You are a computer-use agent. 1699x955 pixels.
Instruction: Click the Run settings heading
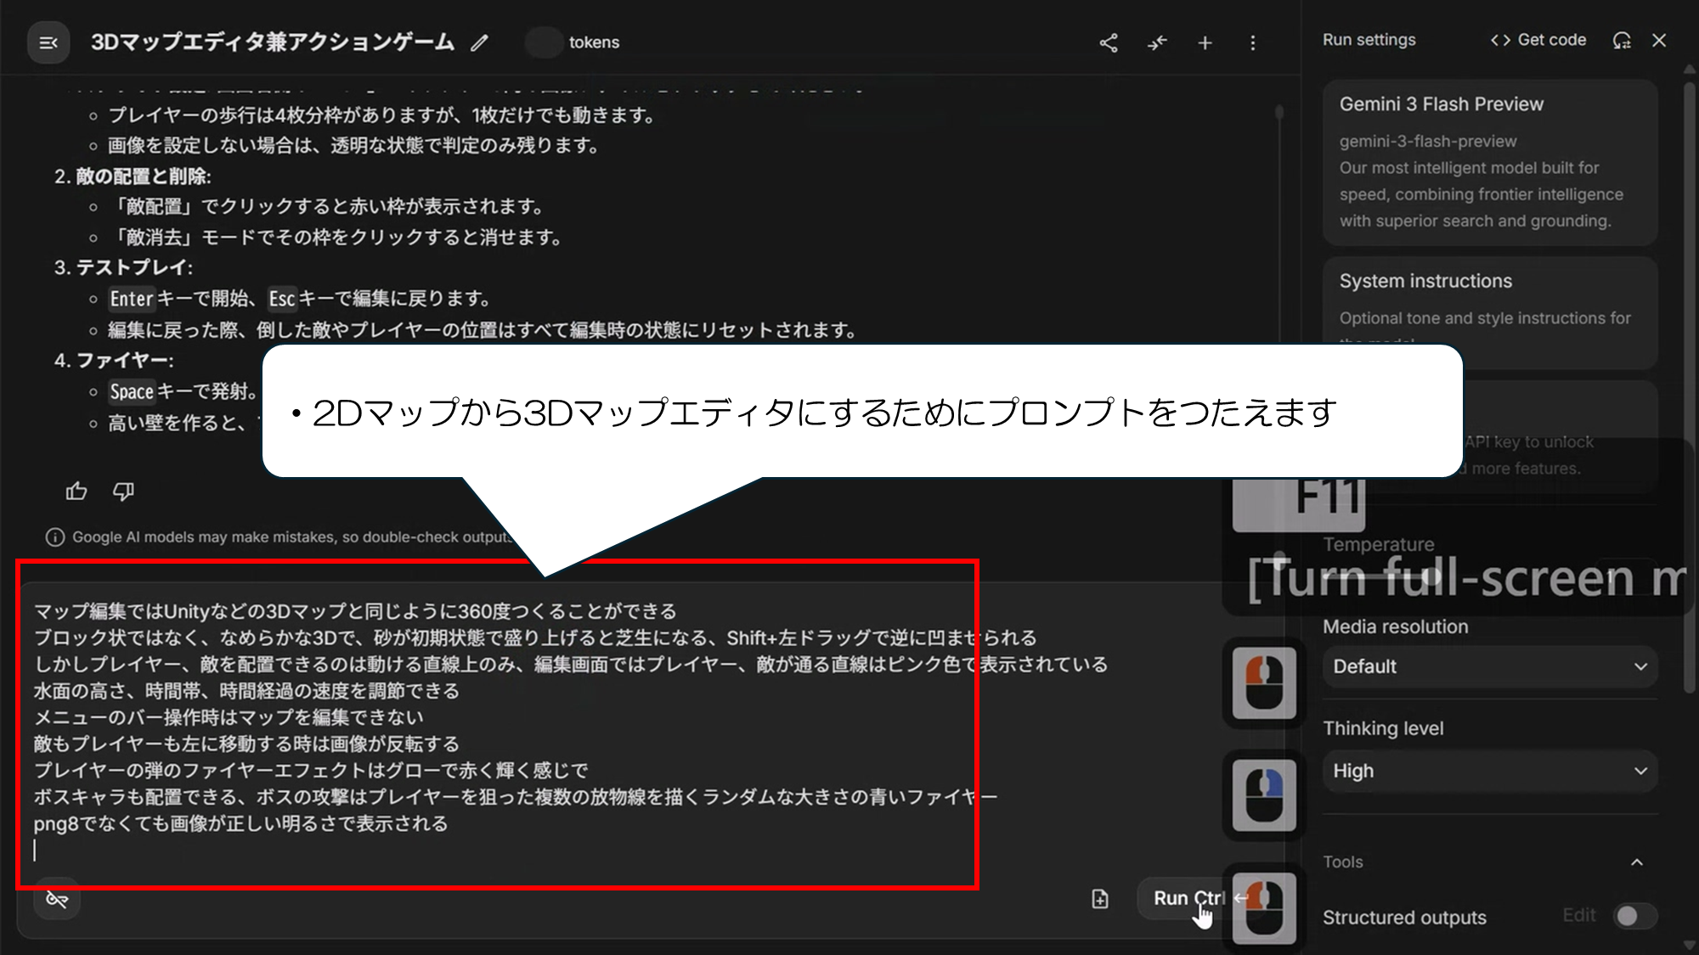1369,40
